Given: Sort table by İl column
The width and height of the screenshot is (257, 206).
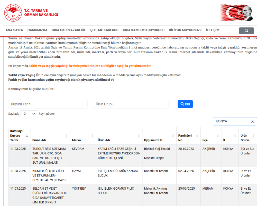Looking at the screenshot, I should pos(235,136).
